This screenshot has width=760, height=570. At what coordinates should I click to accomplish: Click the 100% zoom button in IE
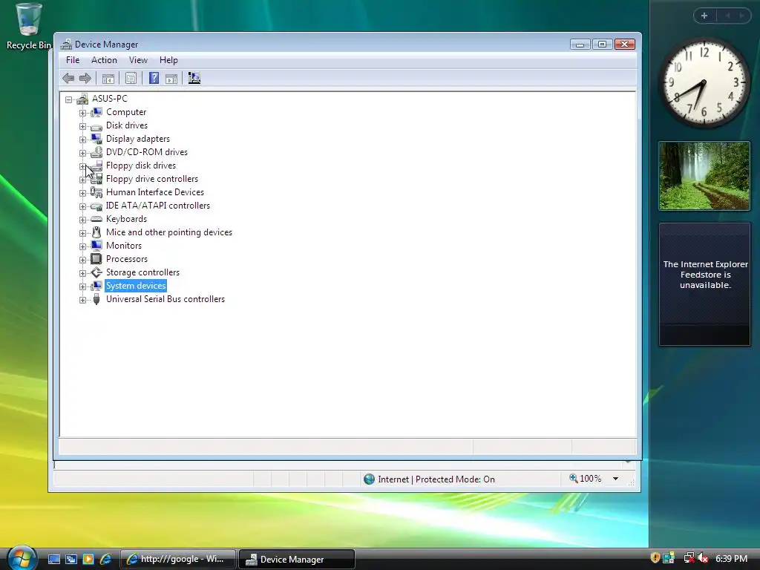click(x=586, y=479)
